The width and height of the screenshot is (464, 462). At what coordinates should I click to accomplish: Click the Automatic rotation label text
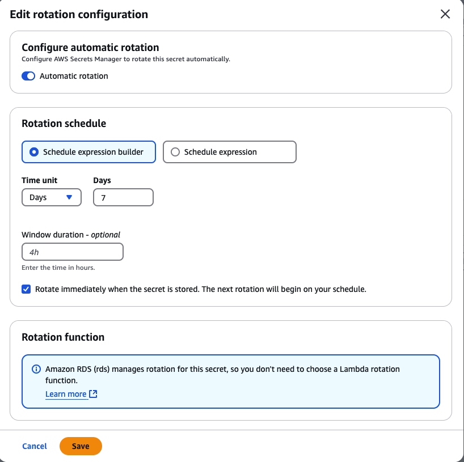click(74, 76)
